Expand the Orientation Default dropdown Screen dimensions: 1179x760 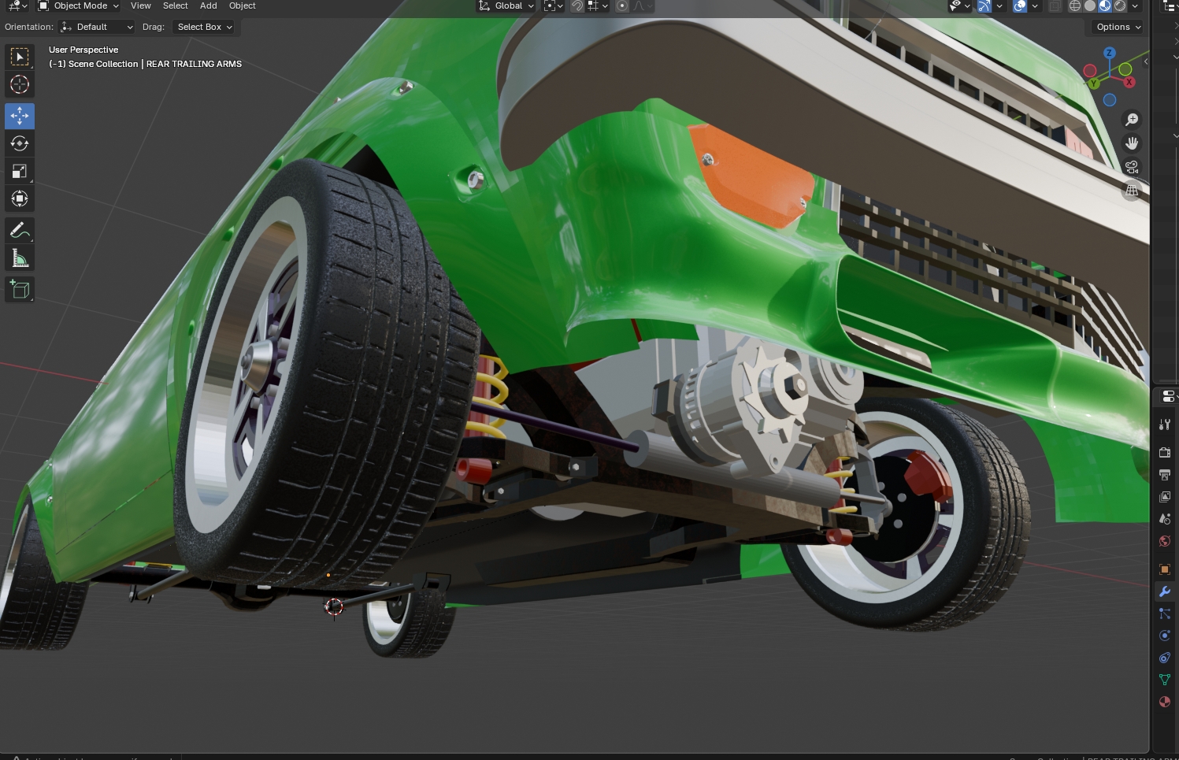click(97, 27)
